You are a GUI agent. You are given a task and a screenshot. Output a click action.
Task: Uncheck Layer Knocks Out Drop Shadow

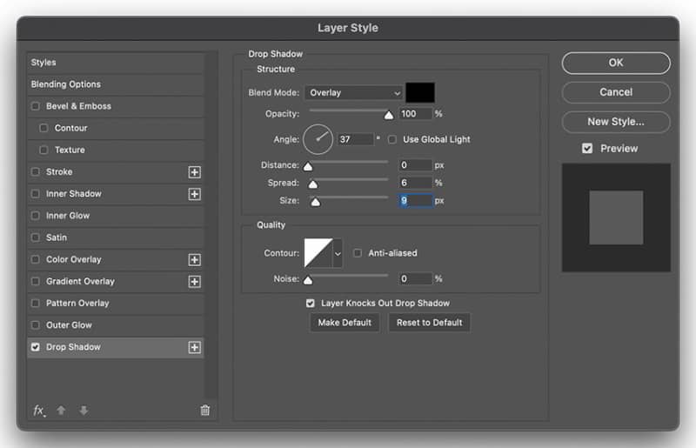coord(311,304)
